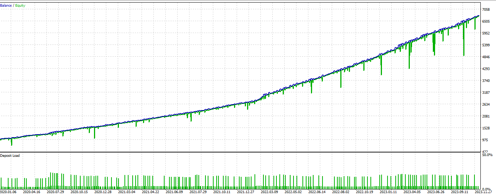Click the 2021.06.09 date label

174,192
